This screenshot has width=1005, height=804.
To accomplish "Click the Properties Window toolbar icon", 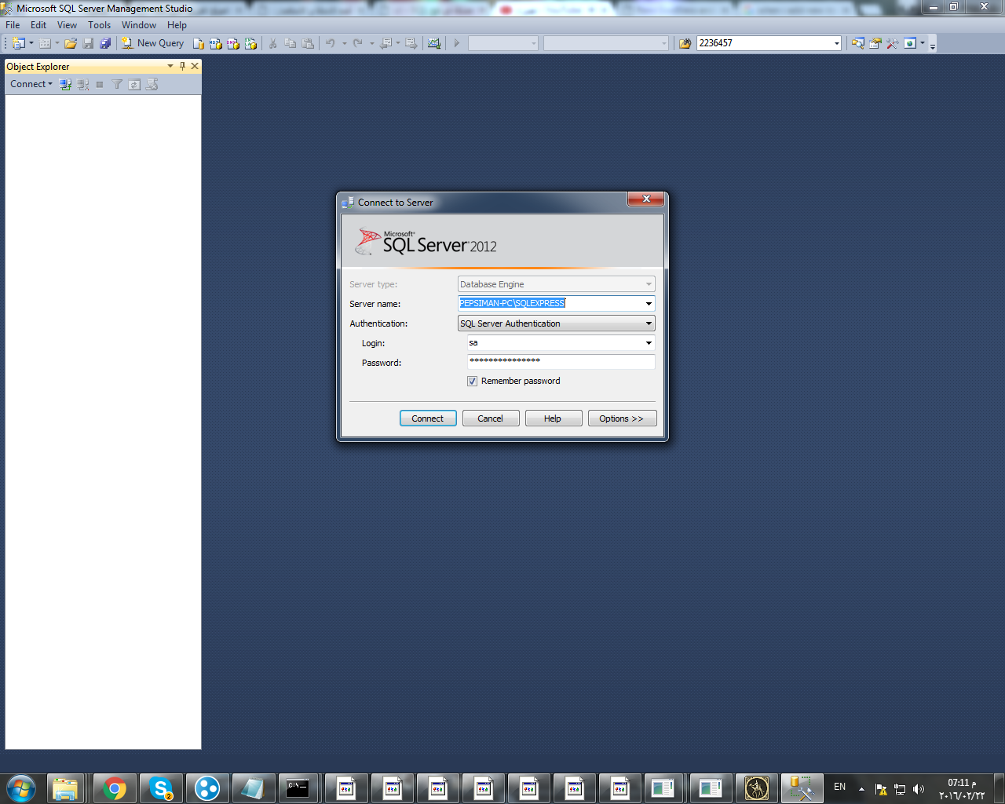I will pyautogui.click(x=875, y=43).
